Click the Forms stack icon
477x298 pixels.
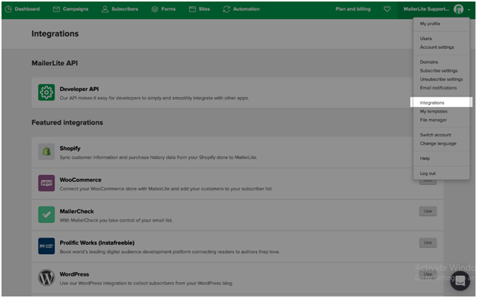click(x=155, y=9)
